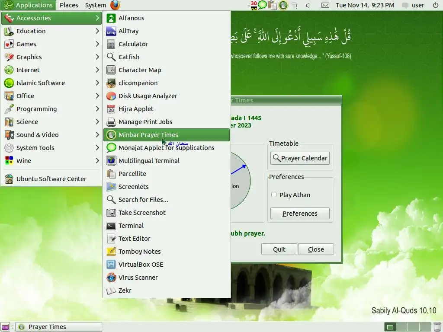Click the Search for Files magnifier icon
Image resolution: width=443 pixels, height=332 pixels.
click(111, 200)
